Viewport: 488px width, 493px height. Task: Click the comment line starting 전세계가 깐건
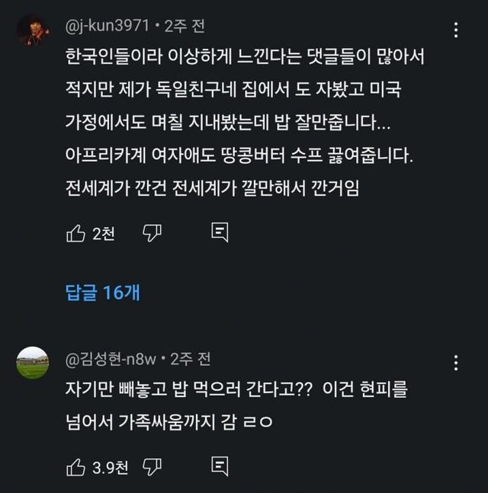[x=212, y=189]
